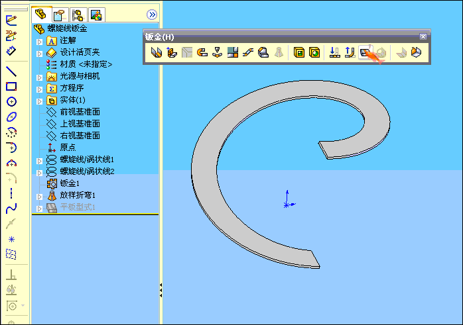The image size is (463, 325).
Task: Select the Extruded Cut tool
Action: (x=299, y=52)
